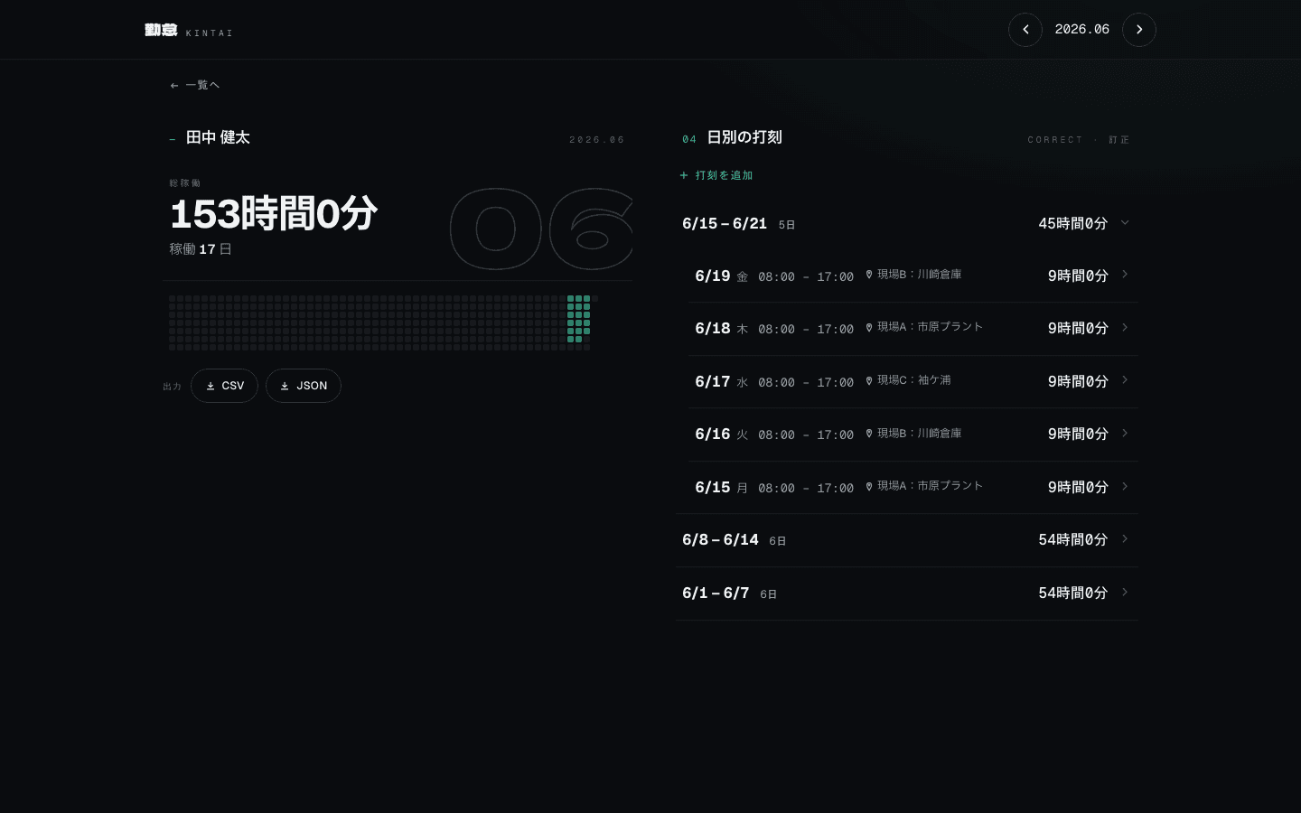
Task: Click 現場C：袖ケ浦 site label
Action: point(914,380)
